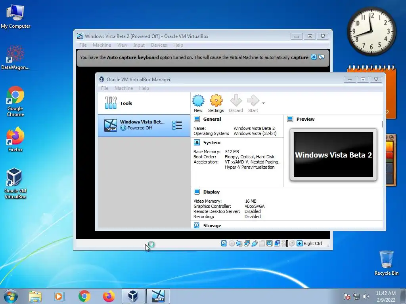Click the Vista VM icon in the sidebar
406x304 pixels.
(110, 125)
